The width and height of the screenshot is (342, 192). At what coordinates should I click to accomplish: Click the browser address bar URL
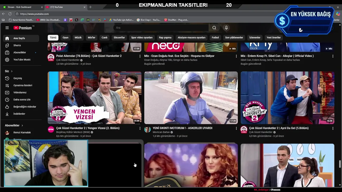[34, 14]
